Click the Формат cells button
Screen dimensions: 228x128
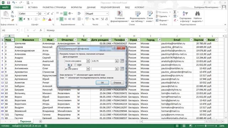pyautogui.click(x=162, y=20)
